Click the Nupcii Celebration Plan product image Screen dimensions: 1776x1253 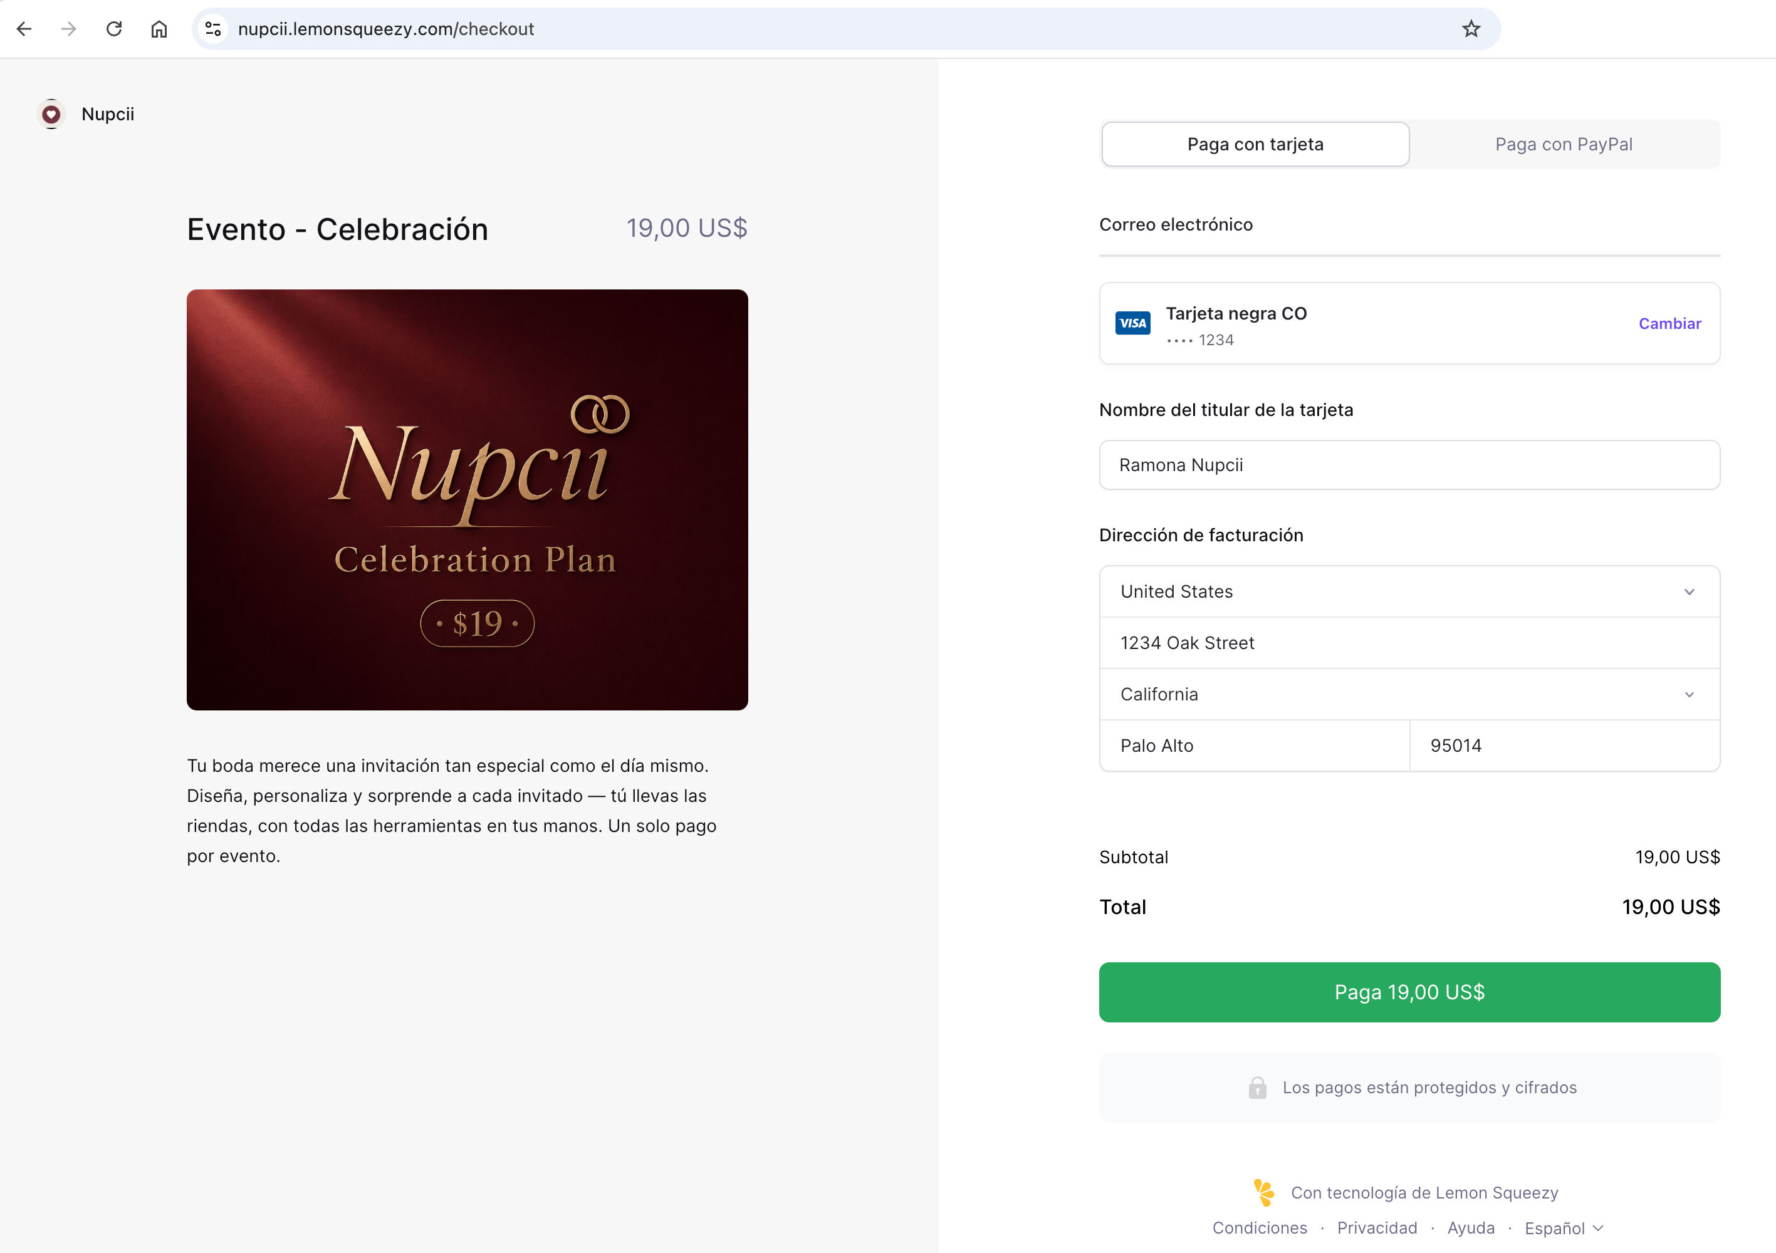468,500
